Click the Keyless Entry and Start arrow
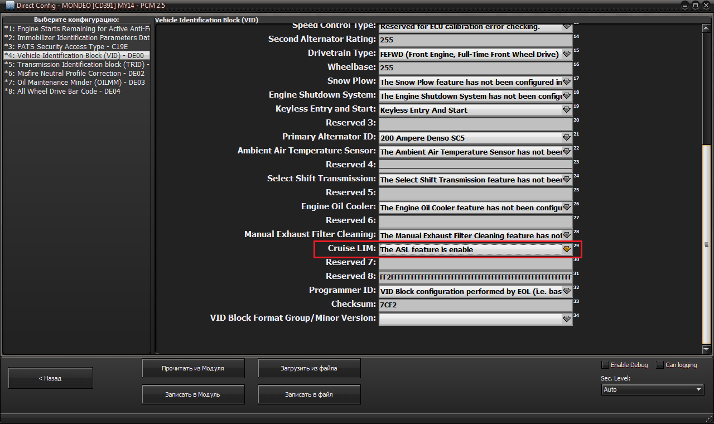This screenshot has height=424, width=714. [567, 110]
